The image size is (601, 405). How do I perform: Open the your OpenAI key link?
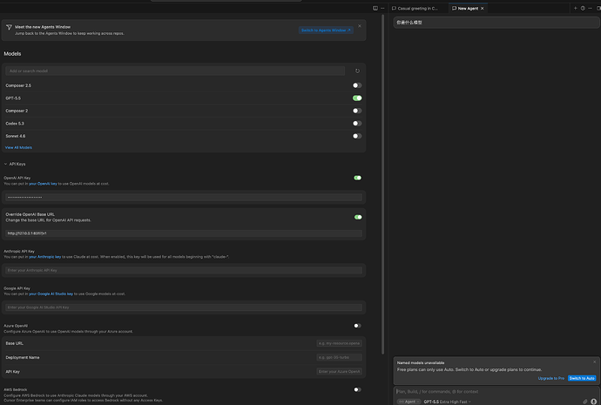[x=43, y=184]
